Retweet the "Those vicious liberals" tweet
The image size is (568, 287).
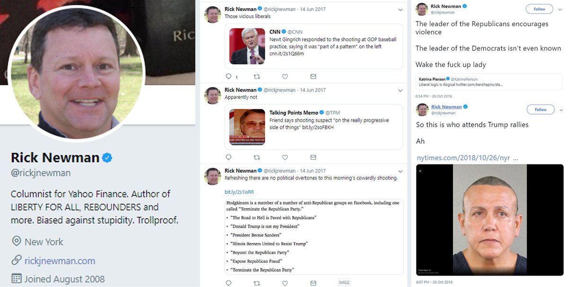[x=257, y=76]
